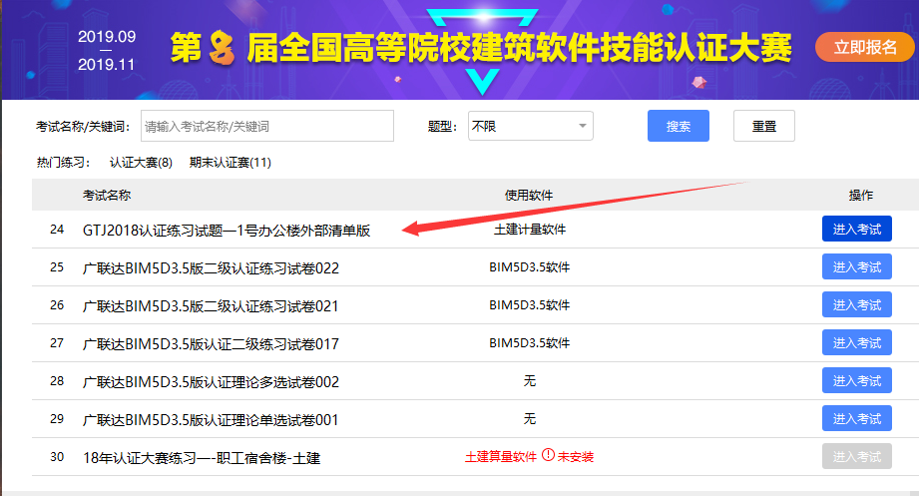Click the 无 software cell in row 28
The width and height of the screenshot is (919, 496).
pyautogui.click(x=529, y=381)
